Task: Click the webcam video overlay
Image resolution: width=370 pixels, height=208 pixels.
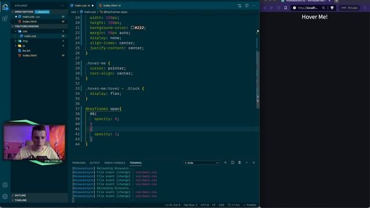Action: coord(34,143)
